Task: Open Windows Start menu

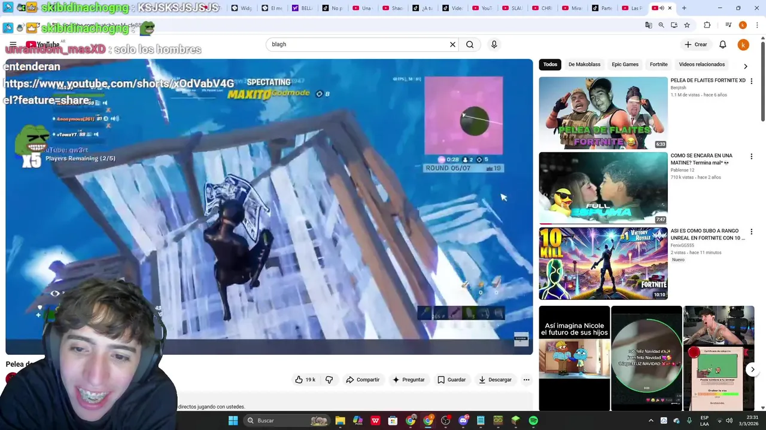Action: (233, 420)
